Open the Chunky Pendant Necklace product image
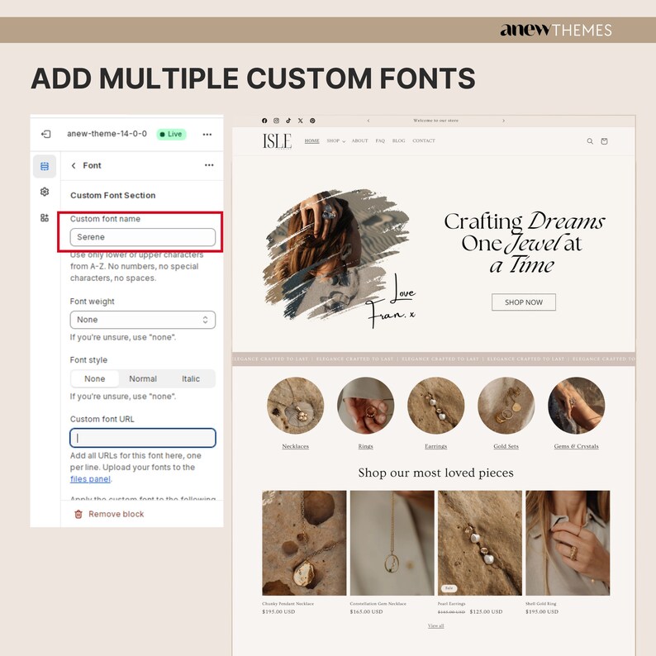656x656 pixels. (304, 543)
